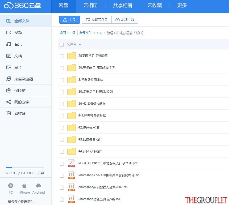Image resolution: width=229 pixels, height=205 pixels.
Task: Click the folder icon for 30.淘宝美工教程(5.45G)
Action: click(72, 92)
